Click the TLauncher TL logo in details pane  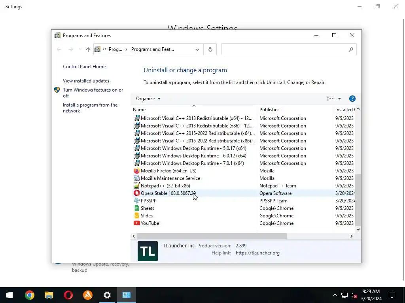tap(148, 251)
